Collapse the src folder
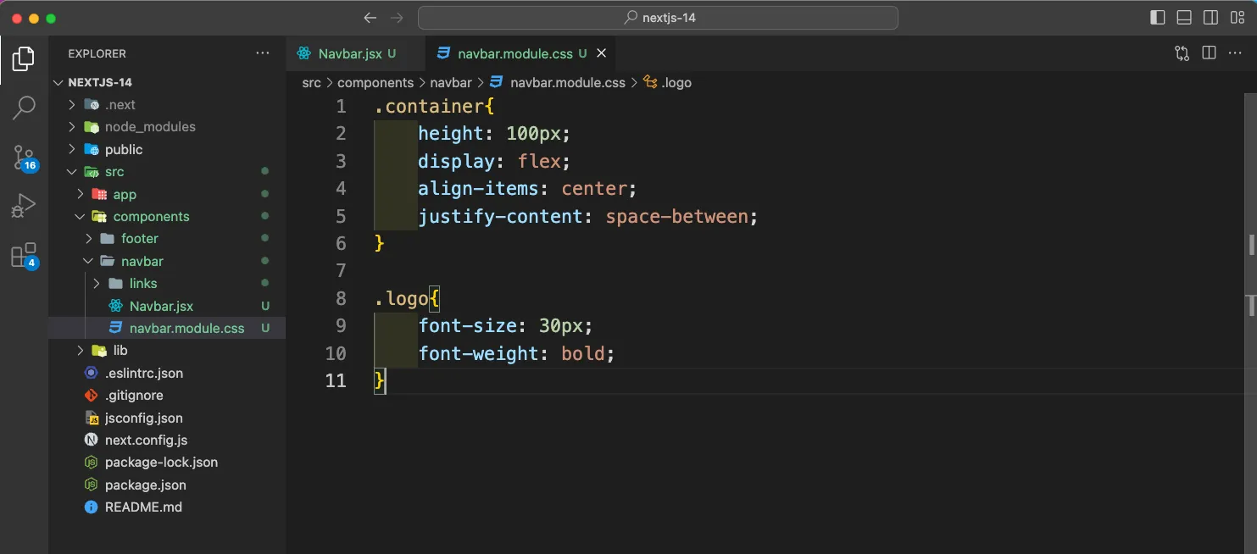This screenshot has width=1257, height=554. point(167,171)
